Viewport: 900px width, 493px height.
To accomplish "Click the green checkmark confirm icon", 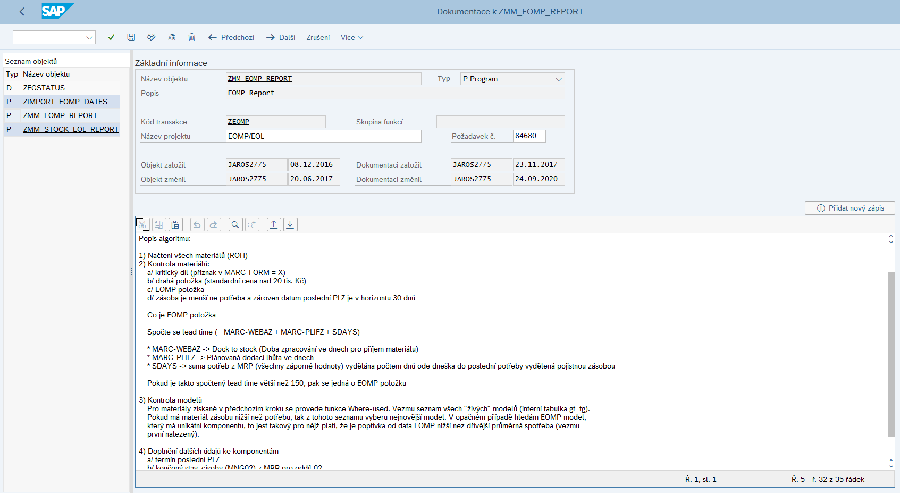I will 111,37.
